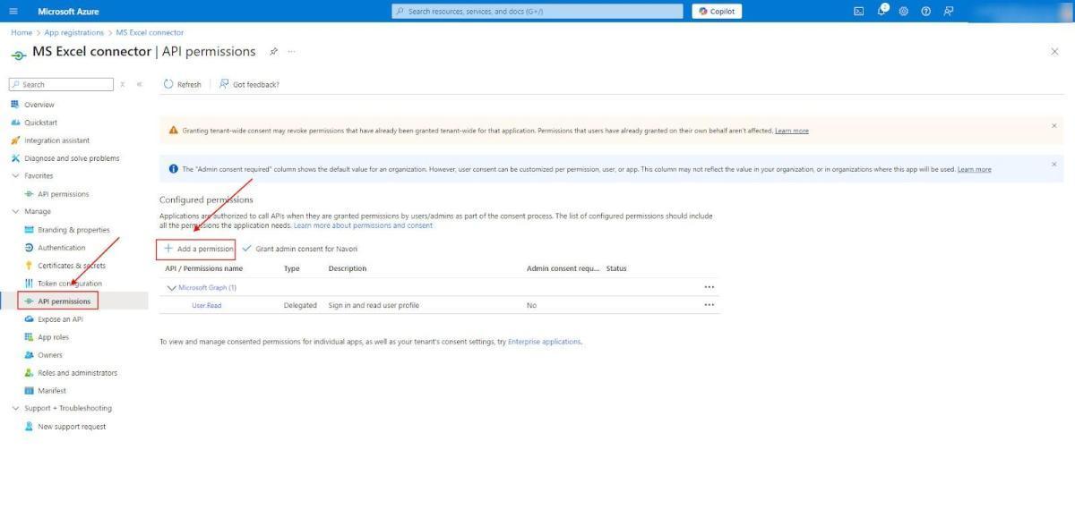Open the Azure portal hamburger menu
The height and width of the screenshot is (509, 1075).
13,11
